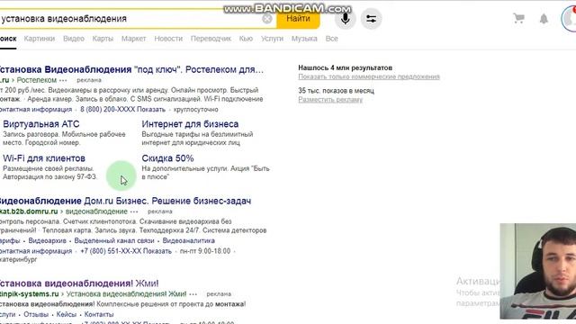Switch to the Услуги tab
576x324 pixels.
click(272, 39)
